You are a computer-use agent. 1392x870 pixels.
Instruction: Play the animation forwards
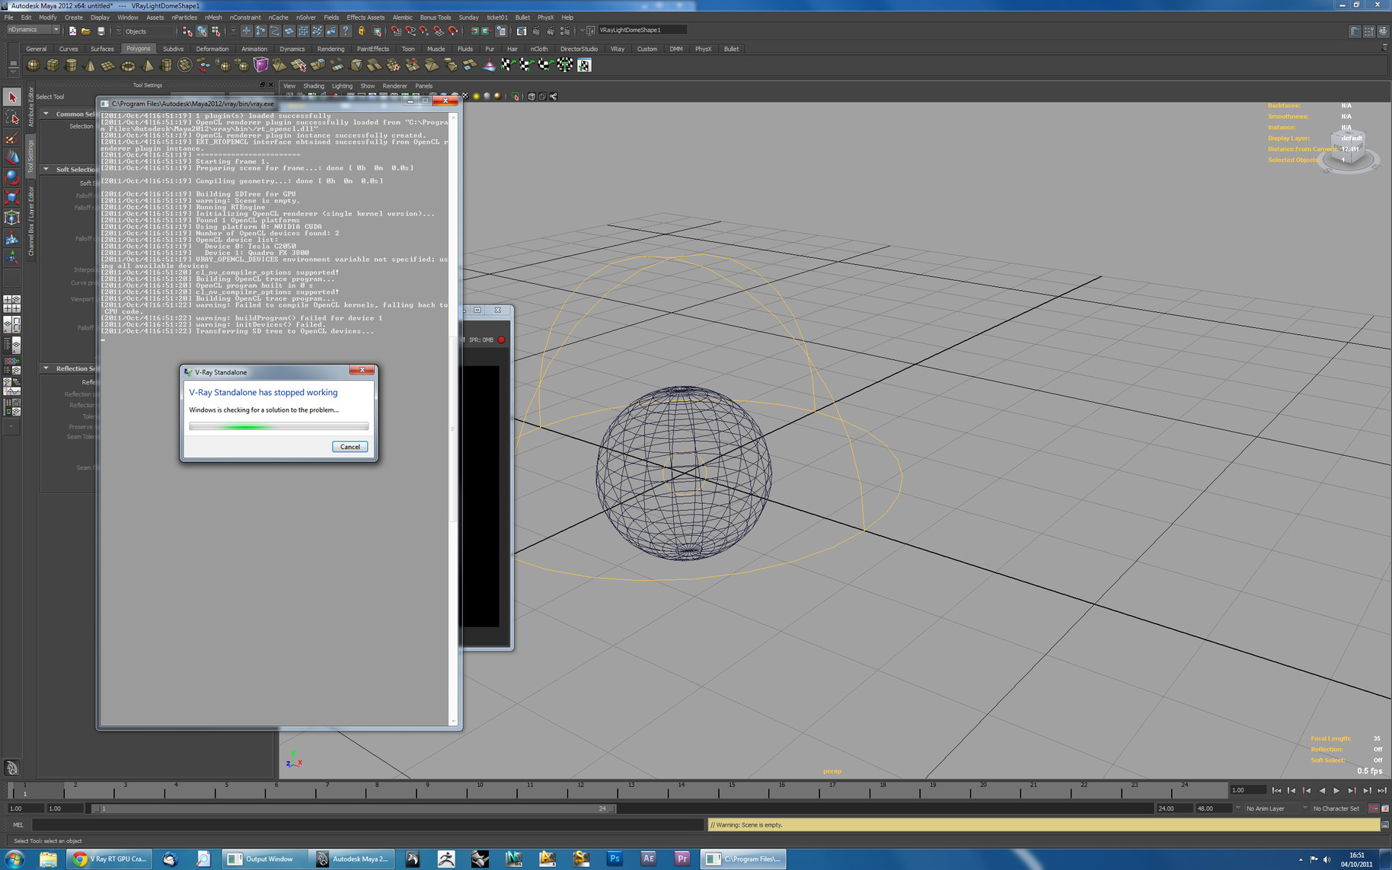click(1336, 790)
